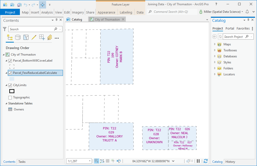
Task: Switch to the Labeling ribbon tab
Action: click(126, 12)
